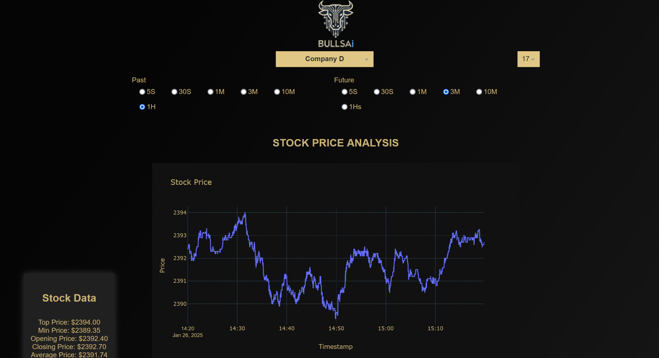The width and height of the screenshot is (659, 358).
Task: Click the Stock Data panel heading
Action: [x=69, y=298]
